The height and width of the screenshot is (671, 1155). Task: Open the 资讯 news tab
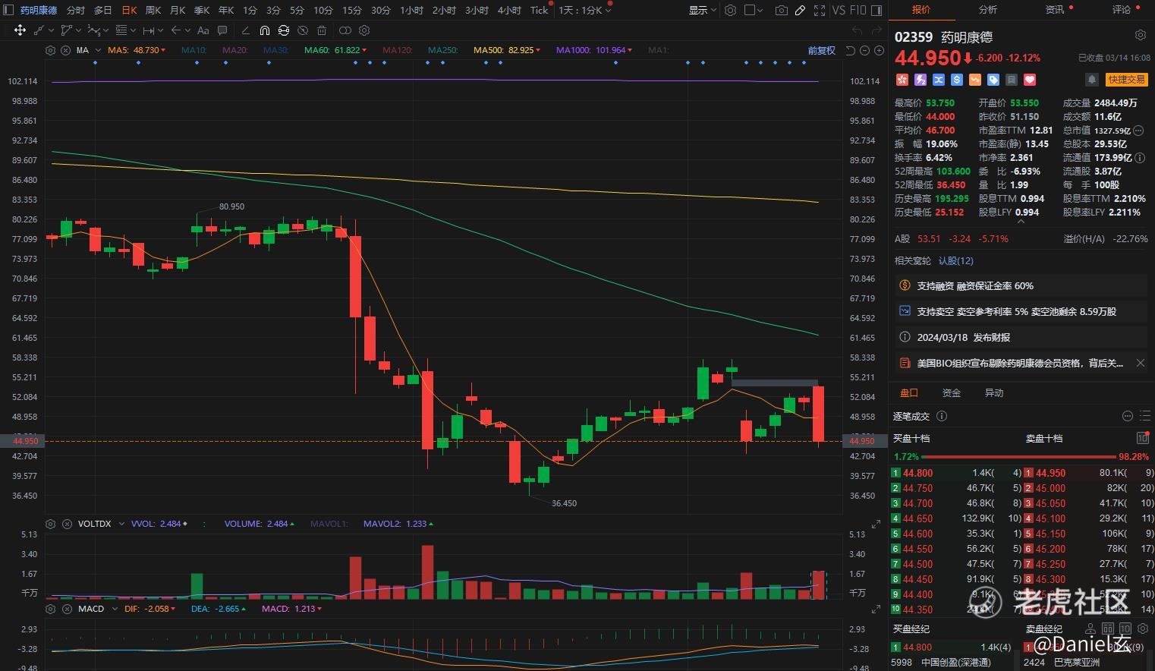pyautogui.click(x=1055, y=9)
